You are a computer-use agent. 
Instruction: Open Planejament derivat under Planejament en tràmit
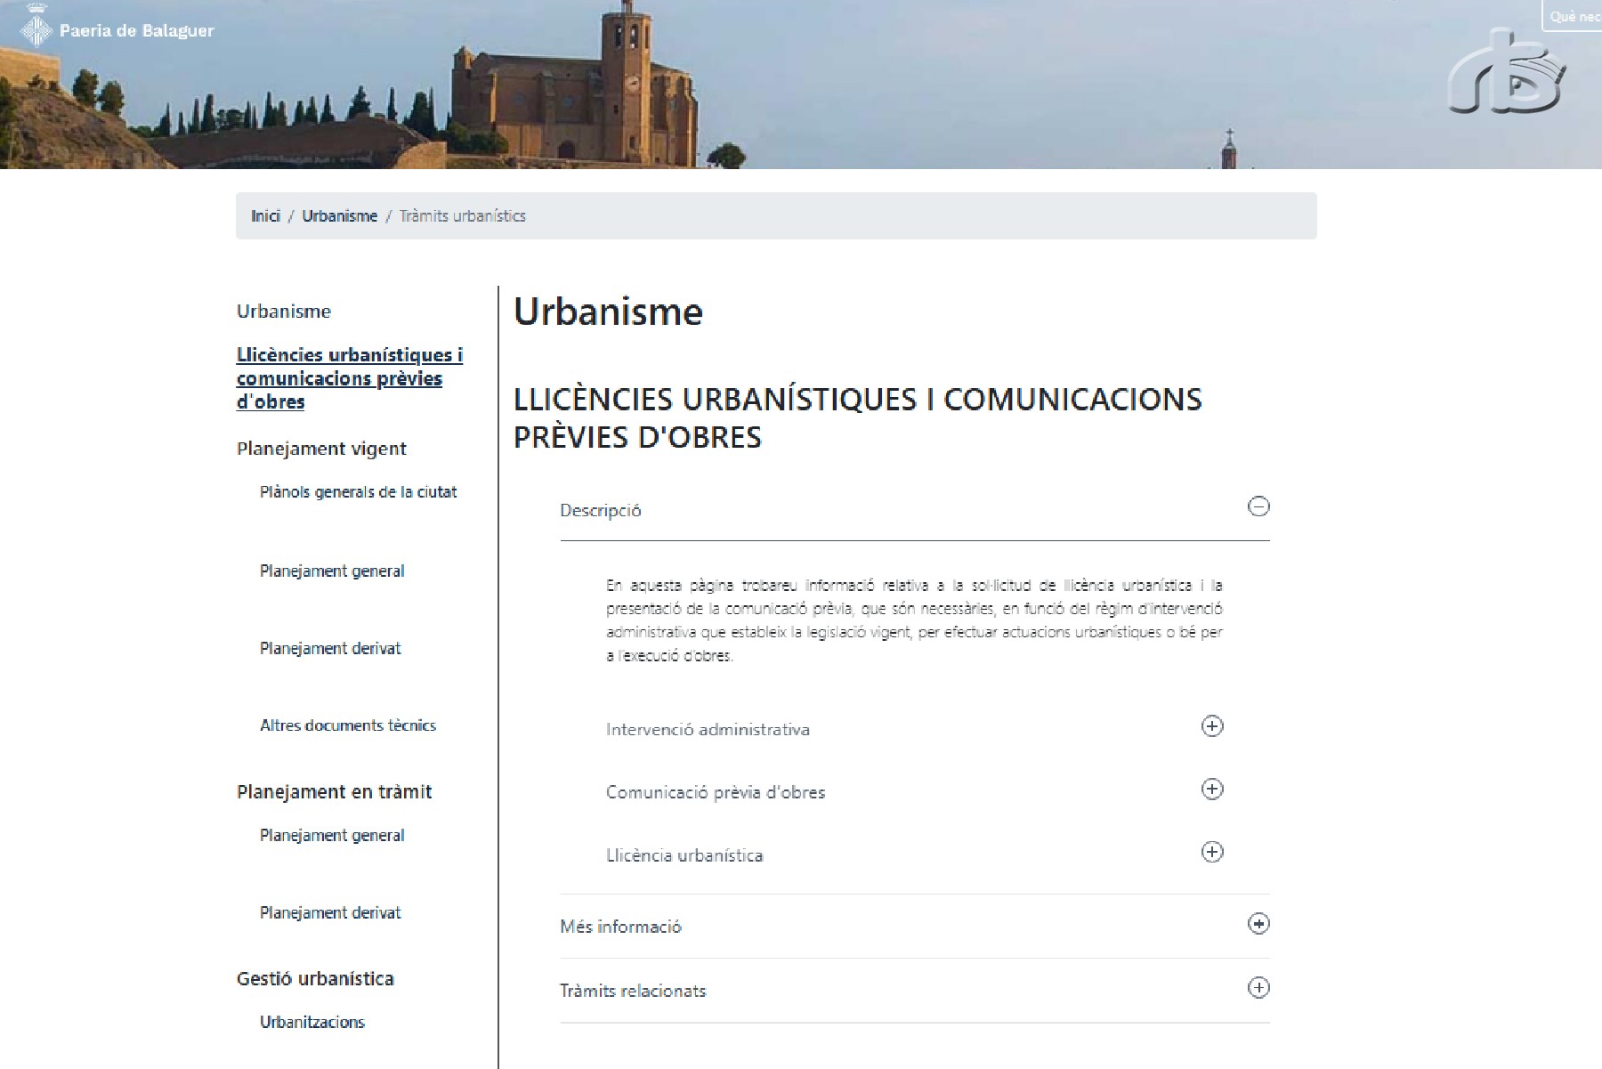[329, 912]
